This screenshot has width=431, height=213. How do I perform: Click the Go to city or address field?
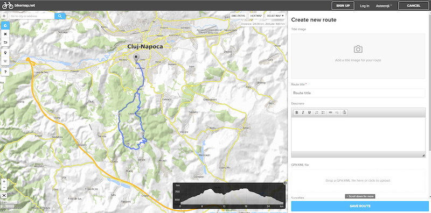pyautogui.click(x=32, y=16)
